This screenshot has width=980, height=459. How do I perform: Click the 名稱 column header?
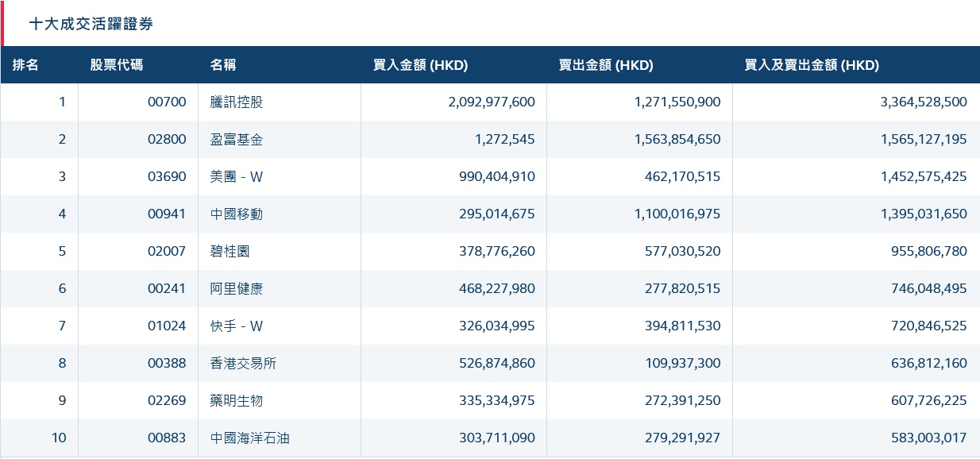point(223,65)
